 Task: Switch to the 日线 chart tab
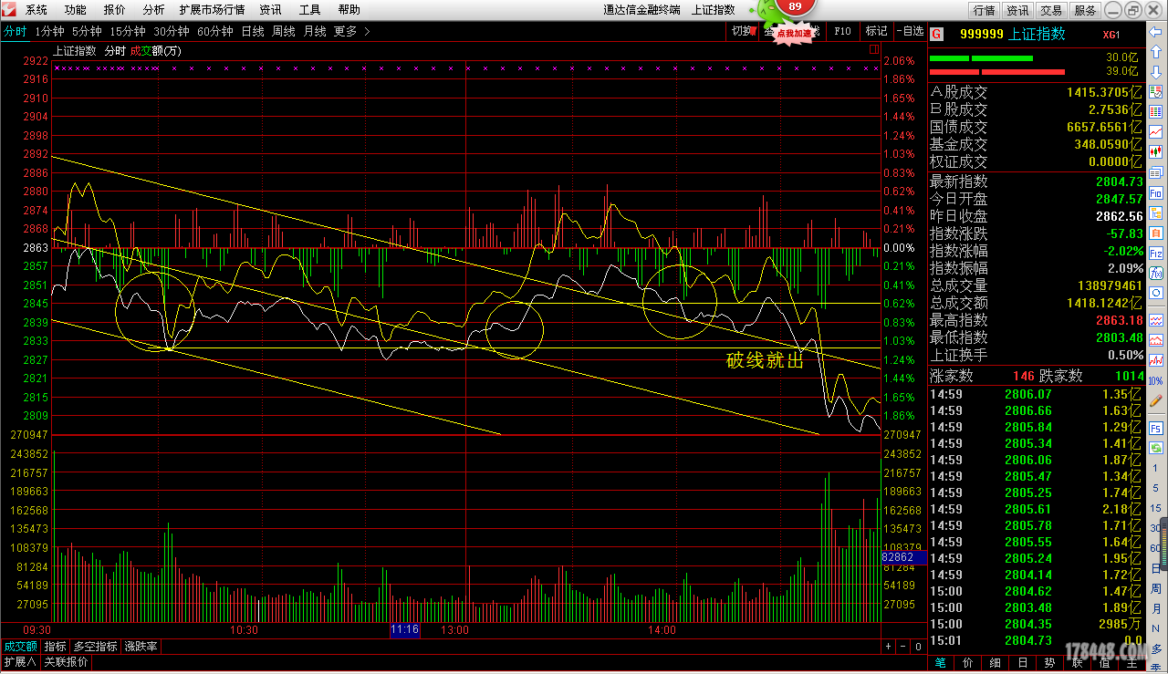(x=253, y=31)
